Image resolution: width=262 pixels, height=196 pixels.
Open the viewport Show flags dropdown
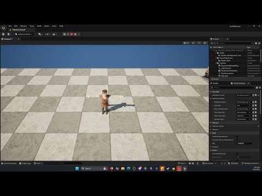click(x=194, y=43)
